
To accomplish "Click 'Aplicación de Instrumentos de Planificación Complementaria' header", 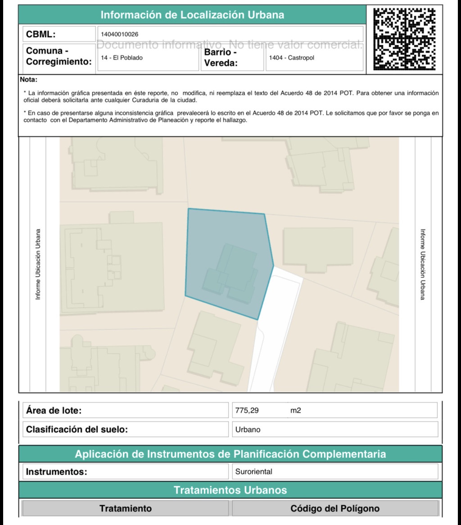I will (x=230, y=454).
